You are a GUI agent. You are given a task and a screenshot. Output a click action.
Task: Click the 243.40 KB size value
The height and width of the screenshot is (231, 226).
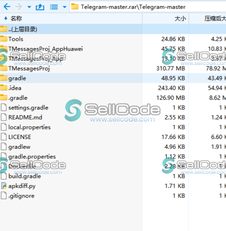[171, 88]
